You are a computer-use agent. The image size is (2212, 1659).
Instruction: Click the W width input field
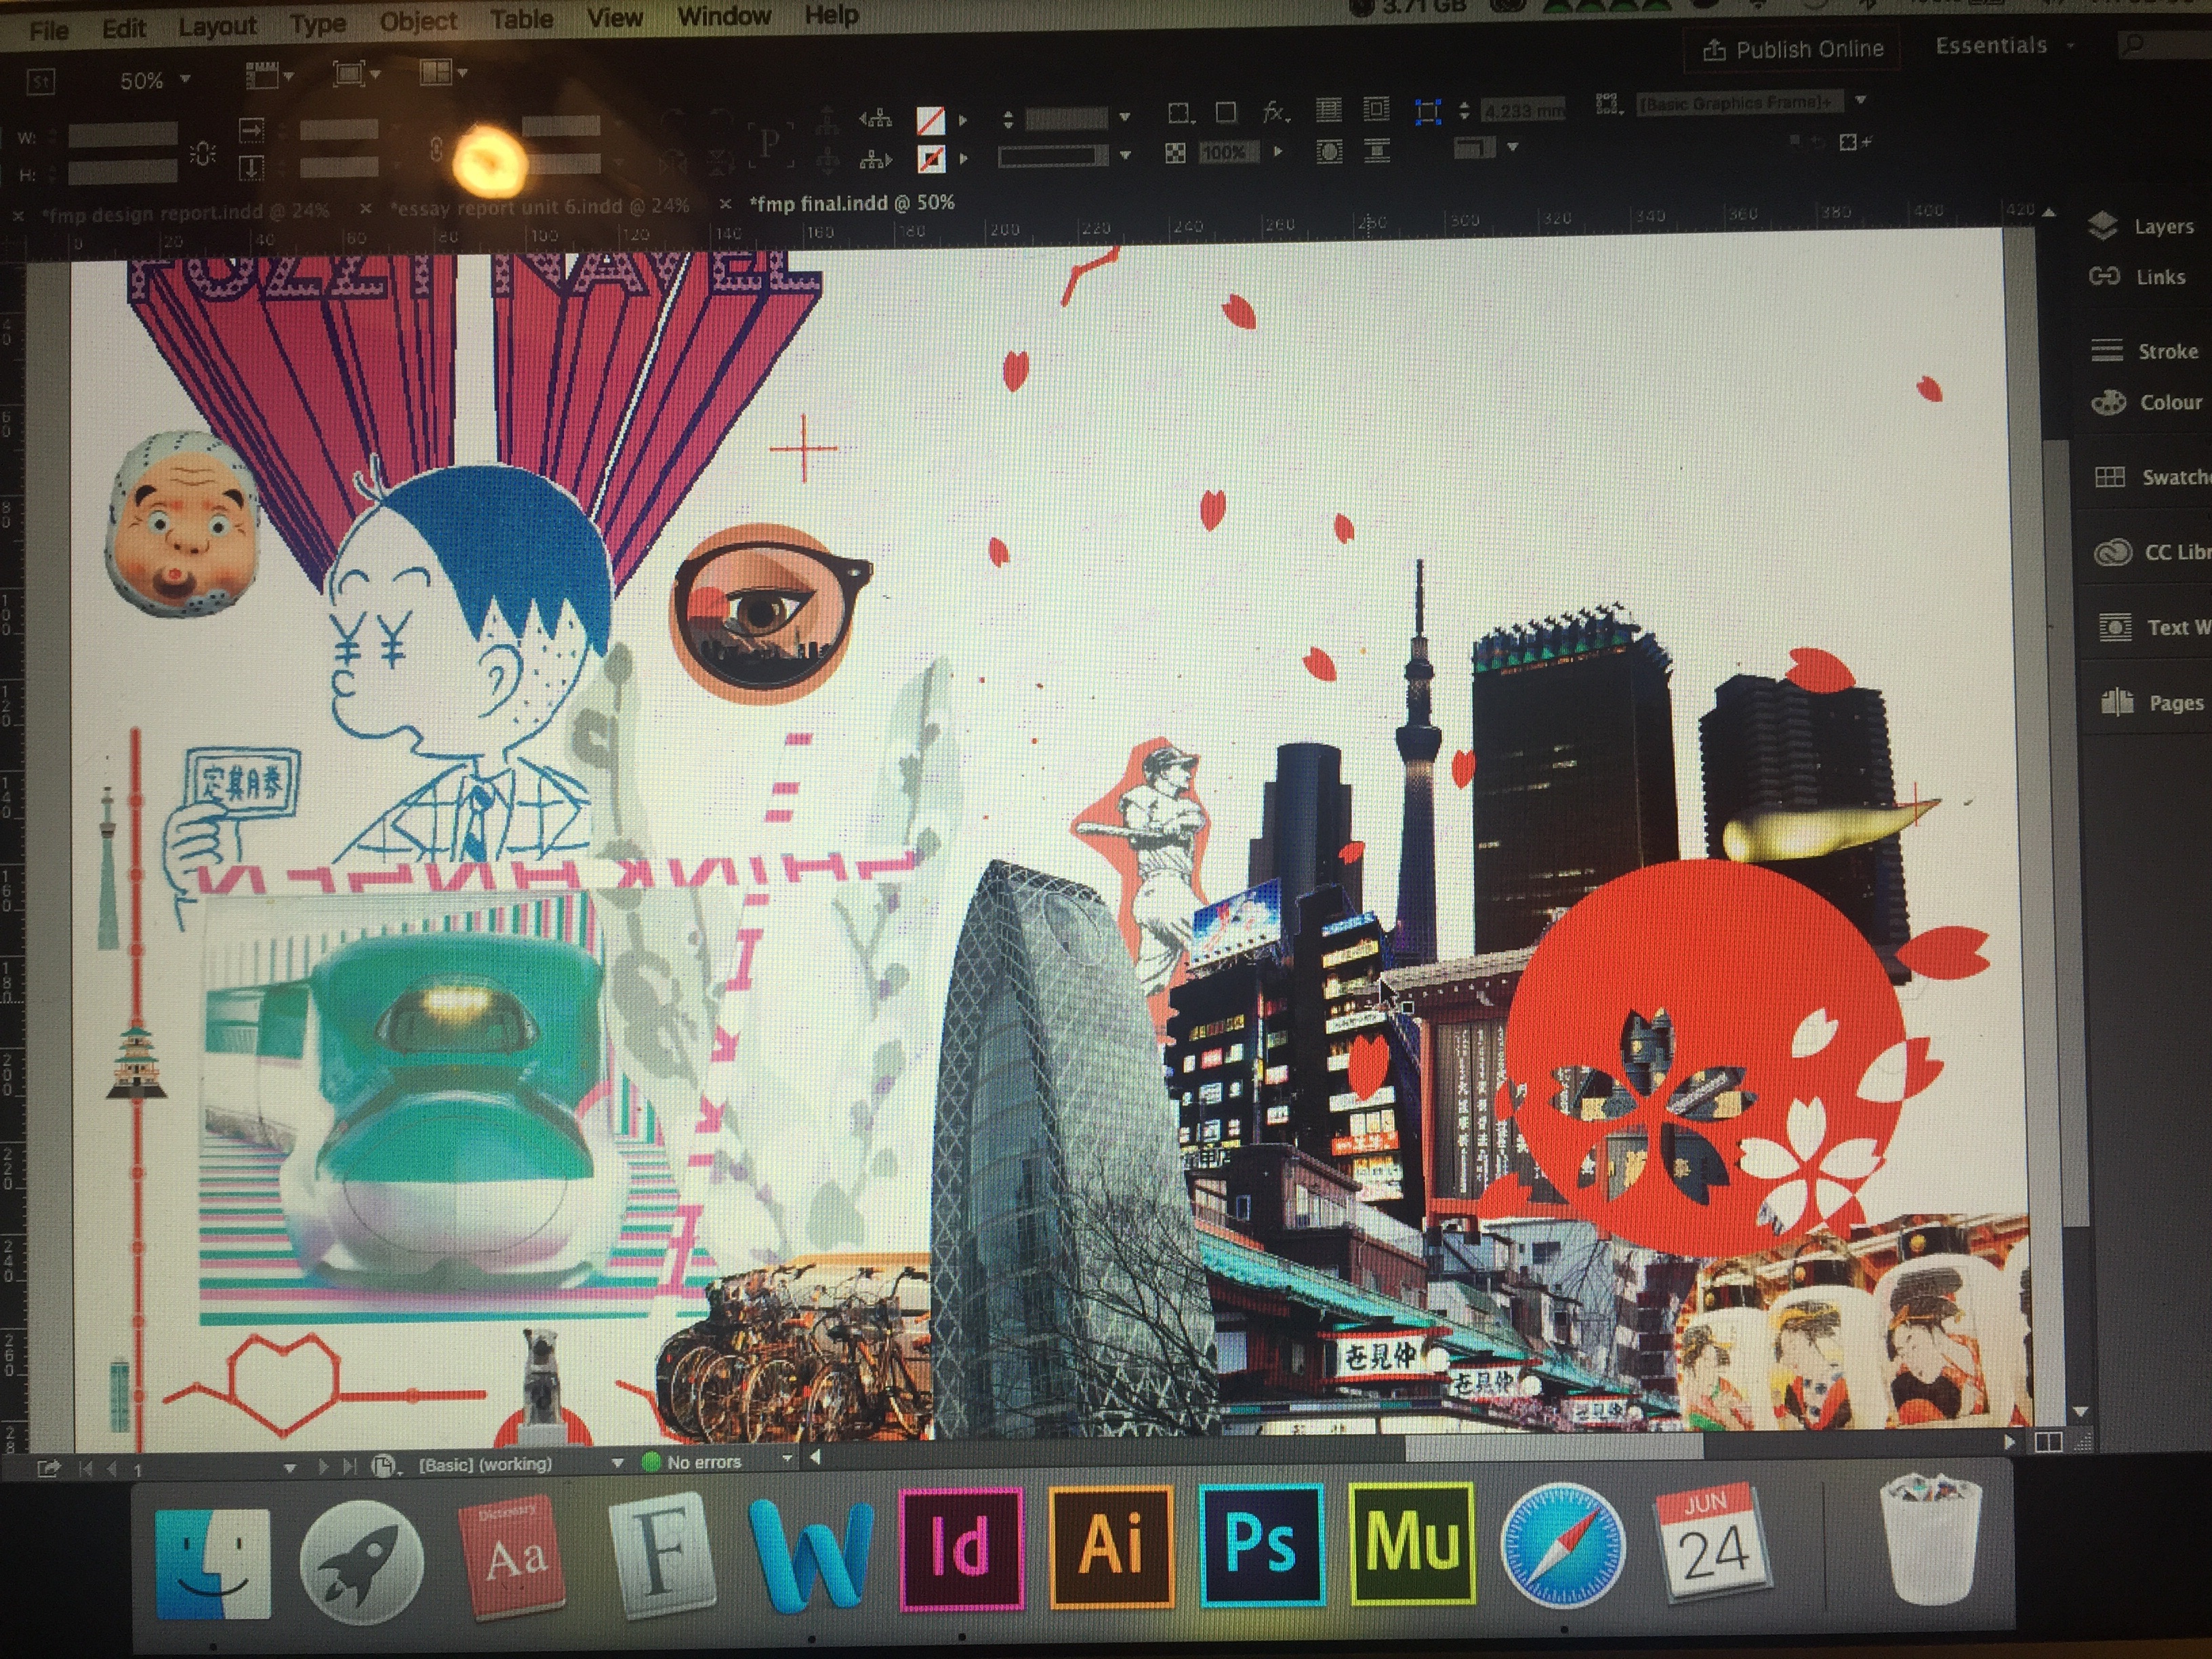coord(123,134)
